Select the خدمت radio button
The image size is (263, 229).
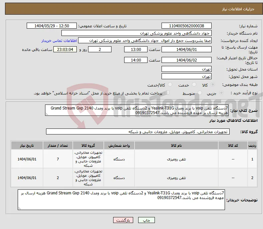pos(194,85)
